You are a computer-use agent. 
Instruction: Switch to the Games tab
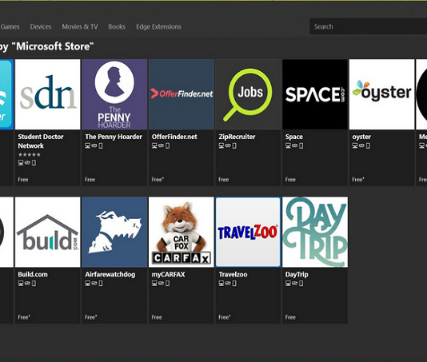[x=10, y=26]
